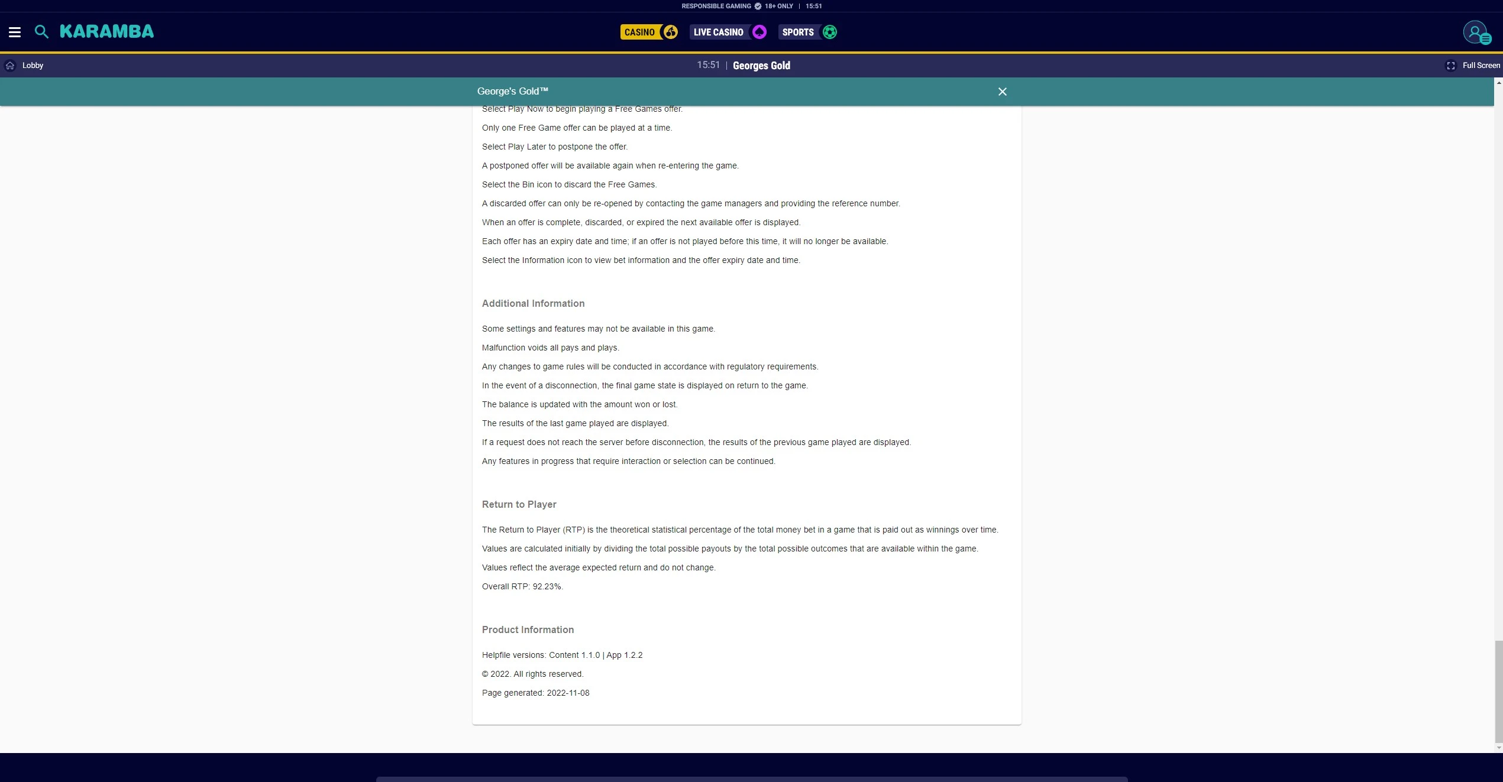The image size is (1503, 782).
Task: Click 'Values reflect the average expected return' line
Action: 599,567
